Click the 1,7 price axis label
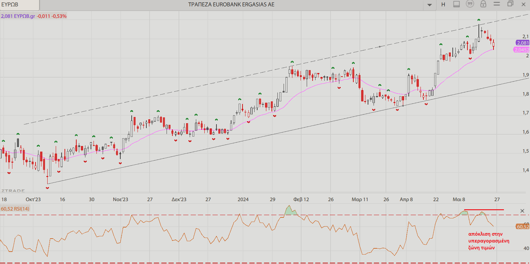The image size is (530, 264). [525, 113]
